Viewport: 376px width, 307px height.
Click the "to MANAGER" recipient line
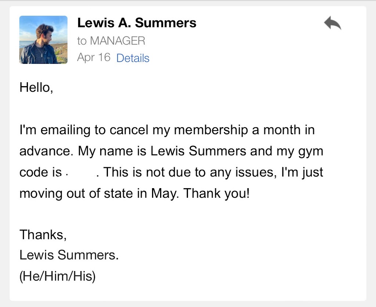[x=111, y=41]
